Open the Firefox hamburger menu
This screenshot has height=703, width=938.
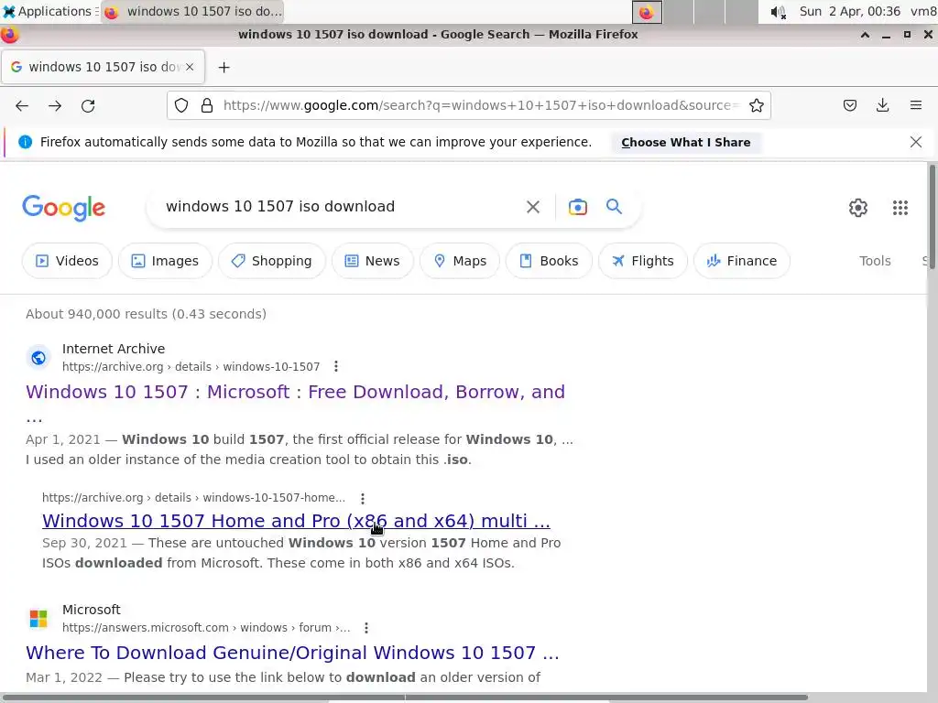(915, 106)
